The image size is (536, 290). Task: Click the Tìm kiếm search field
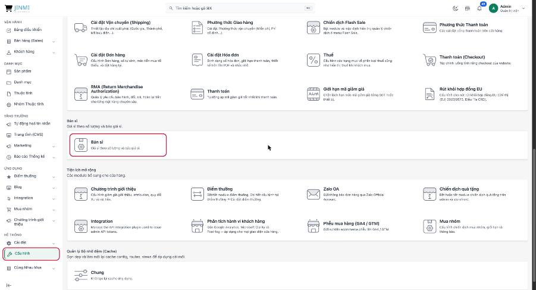pos(240,8)
